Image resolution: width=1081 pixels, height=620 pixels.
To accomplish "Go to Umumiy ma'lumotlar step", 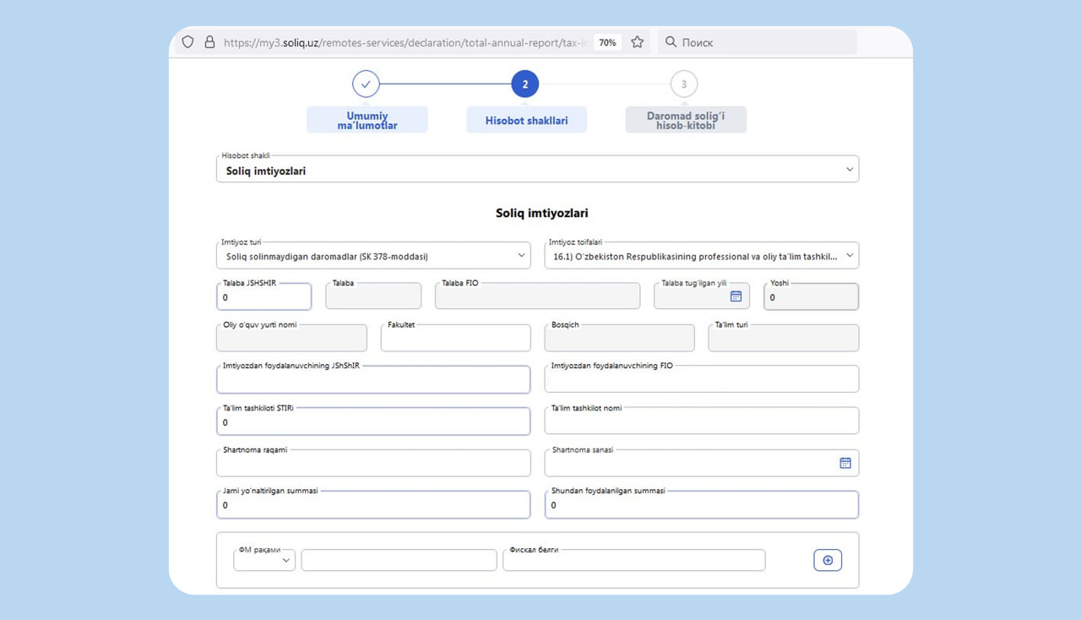I will [367, 120].
